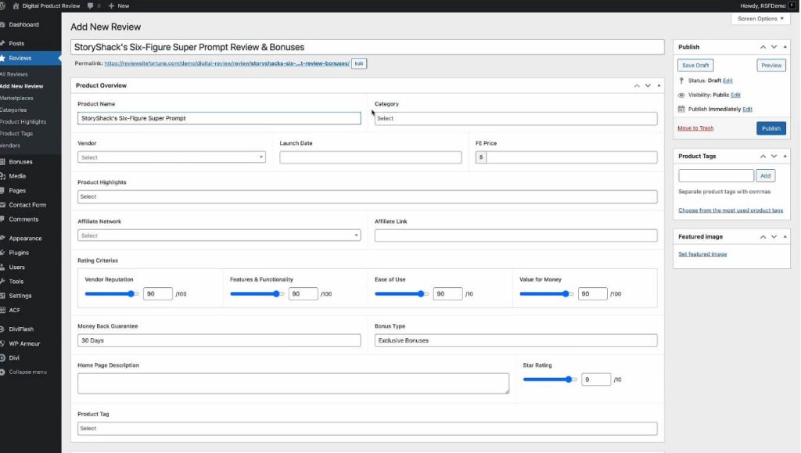The width and height of the screenshot is (801, 453).
Task: Click the Divi sidebar icon
Action: 2,358
